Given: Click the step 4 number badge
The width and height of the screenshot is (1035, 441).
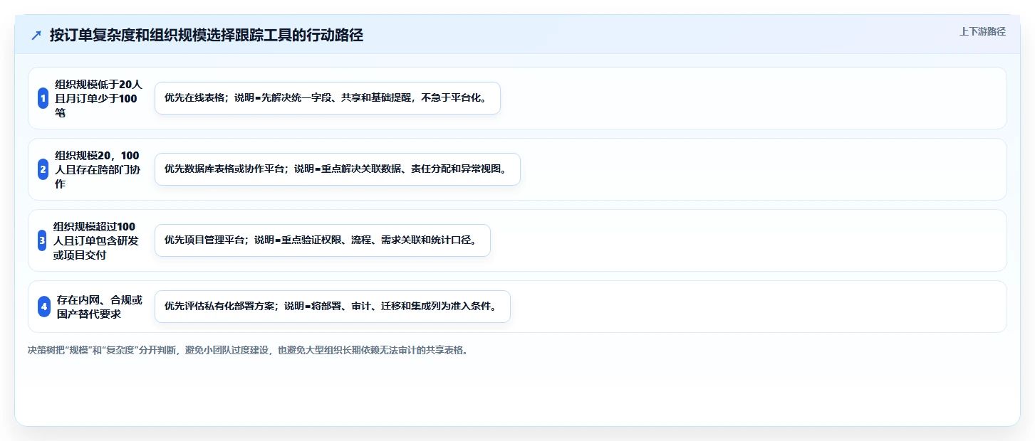Looking at the screenshot, I should (44, 307).
